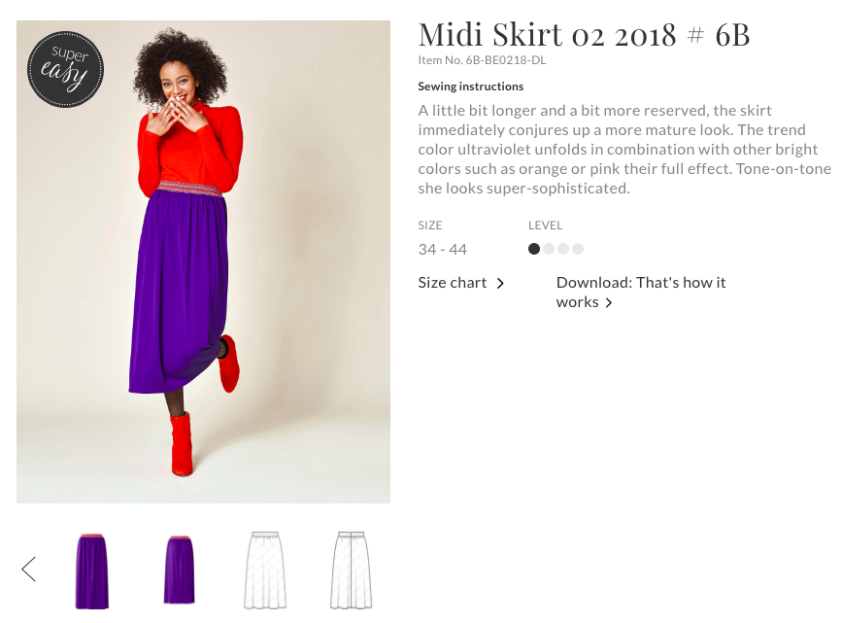Click the chevron beside Size chart
Viewport: 842px width, 623px height.
point(501,284)
